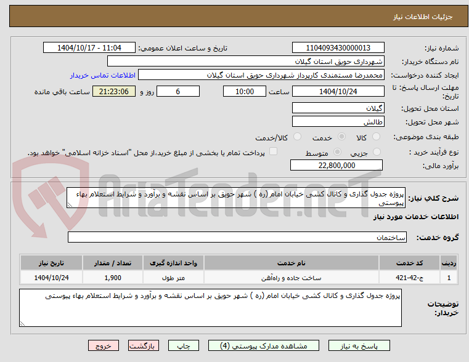The image size is (469, 362).
Task: Click the description textarea resize handle
Action: (70, 205)
